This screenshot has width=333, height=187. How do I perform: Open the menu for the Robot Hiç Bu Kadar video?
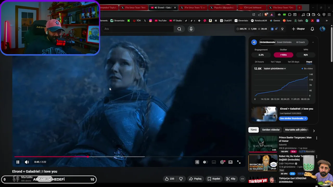pos(317,157)
